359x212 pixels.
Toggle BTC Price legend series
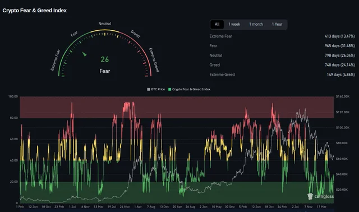point(156,89)
